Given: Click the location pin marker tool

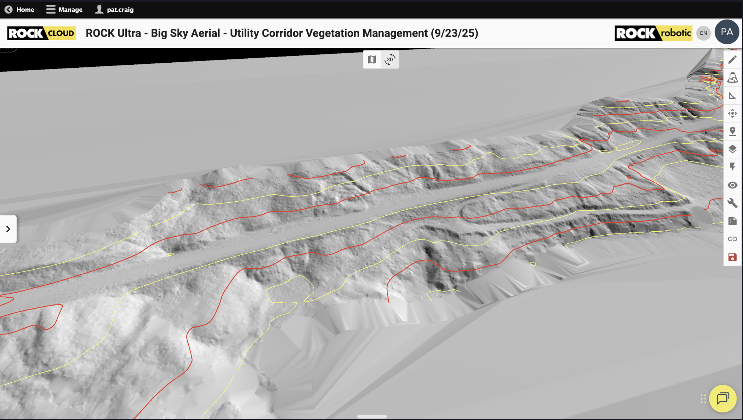Looking at the screenshot, I should 732,131.
